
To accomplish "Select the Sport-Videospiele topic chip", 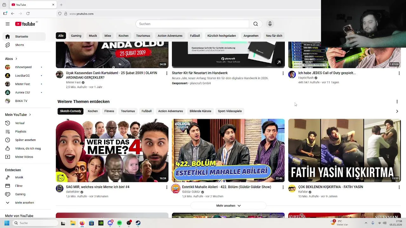I will pyautogui.click(x=230, y=111).
